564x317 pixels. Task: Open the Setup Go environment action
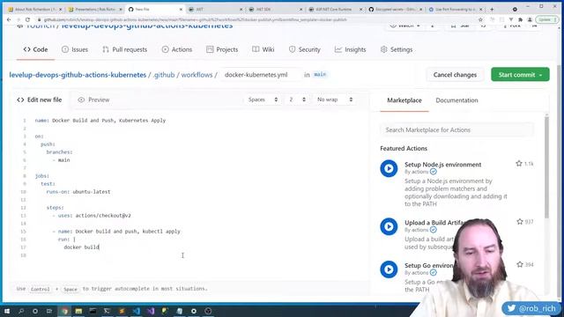tap(429, 266)
